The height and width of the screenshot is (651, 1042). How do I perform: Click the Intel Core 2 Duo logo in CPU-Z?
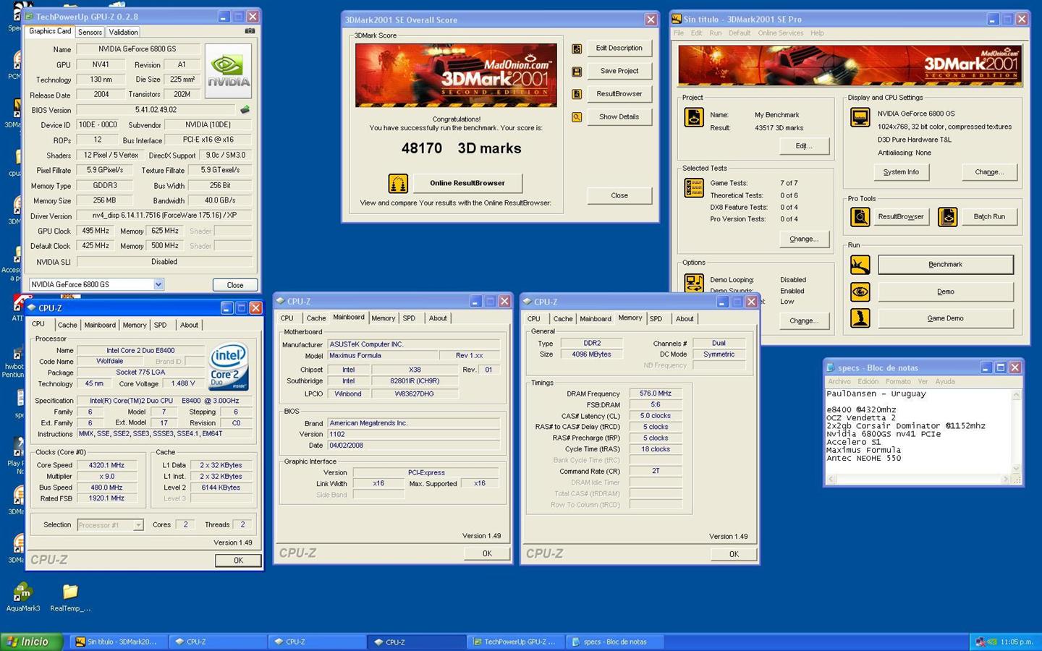pos(229,367)
